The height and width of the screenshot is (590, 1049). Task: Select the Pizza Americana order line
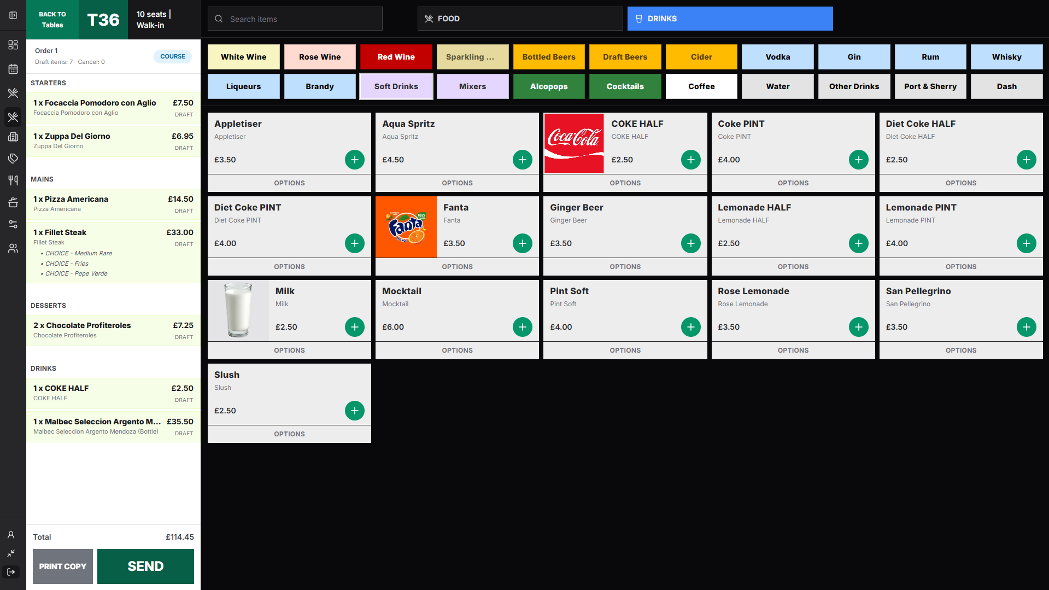pos(113,204)
